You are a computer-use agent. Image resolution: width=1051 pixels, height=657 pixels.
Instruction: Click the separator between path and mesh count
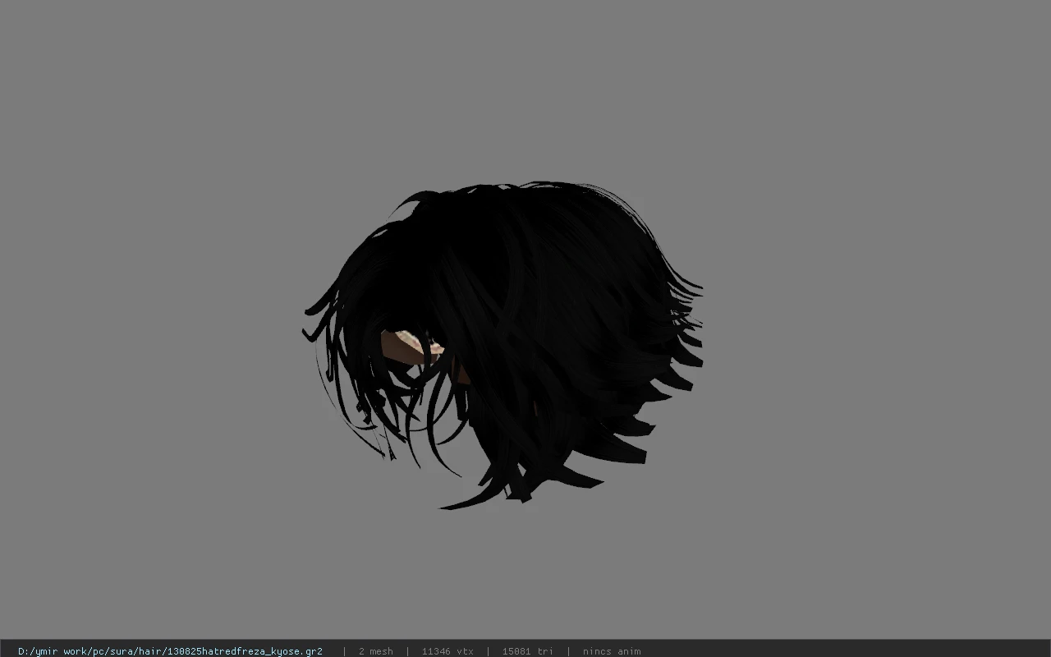click(x=344, y=651)
